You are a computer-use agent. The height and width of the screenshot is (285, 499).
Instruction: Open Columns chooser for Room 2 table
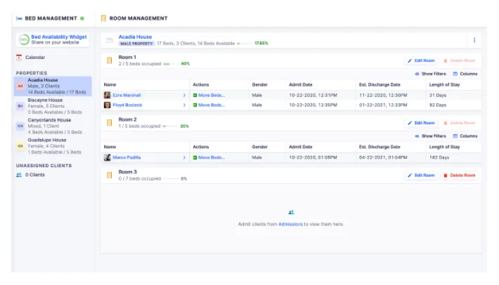click(465, 136)
